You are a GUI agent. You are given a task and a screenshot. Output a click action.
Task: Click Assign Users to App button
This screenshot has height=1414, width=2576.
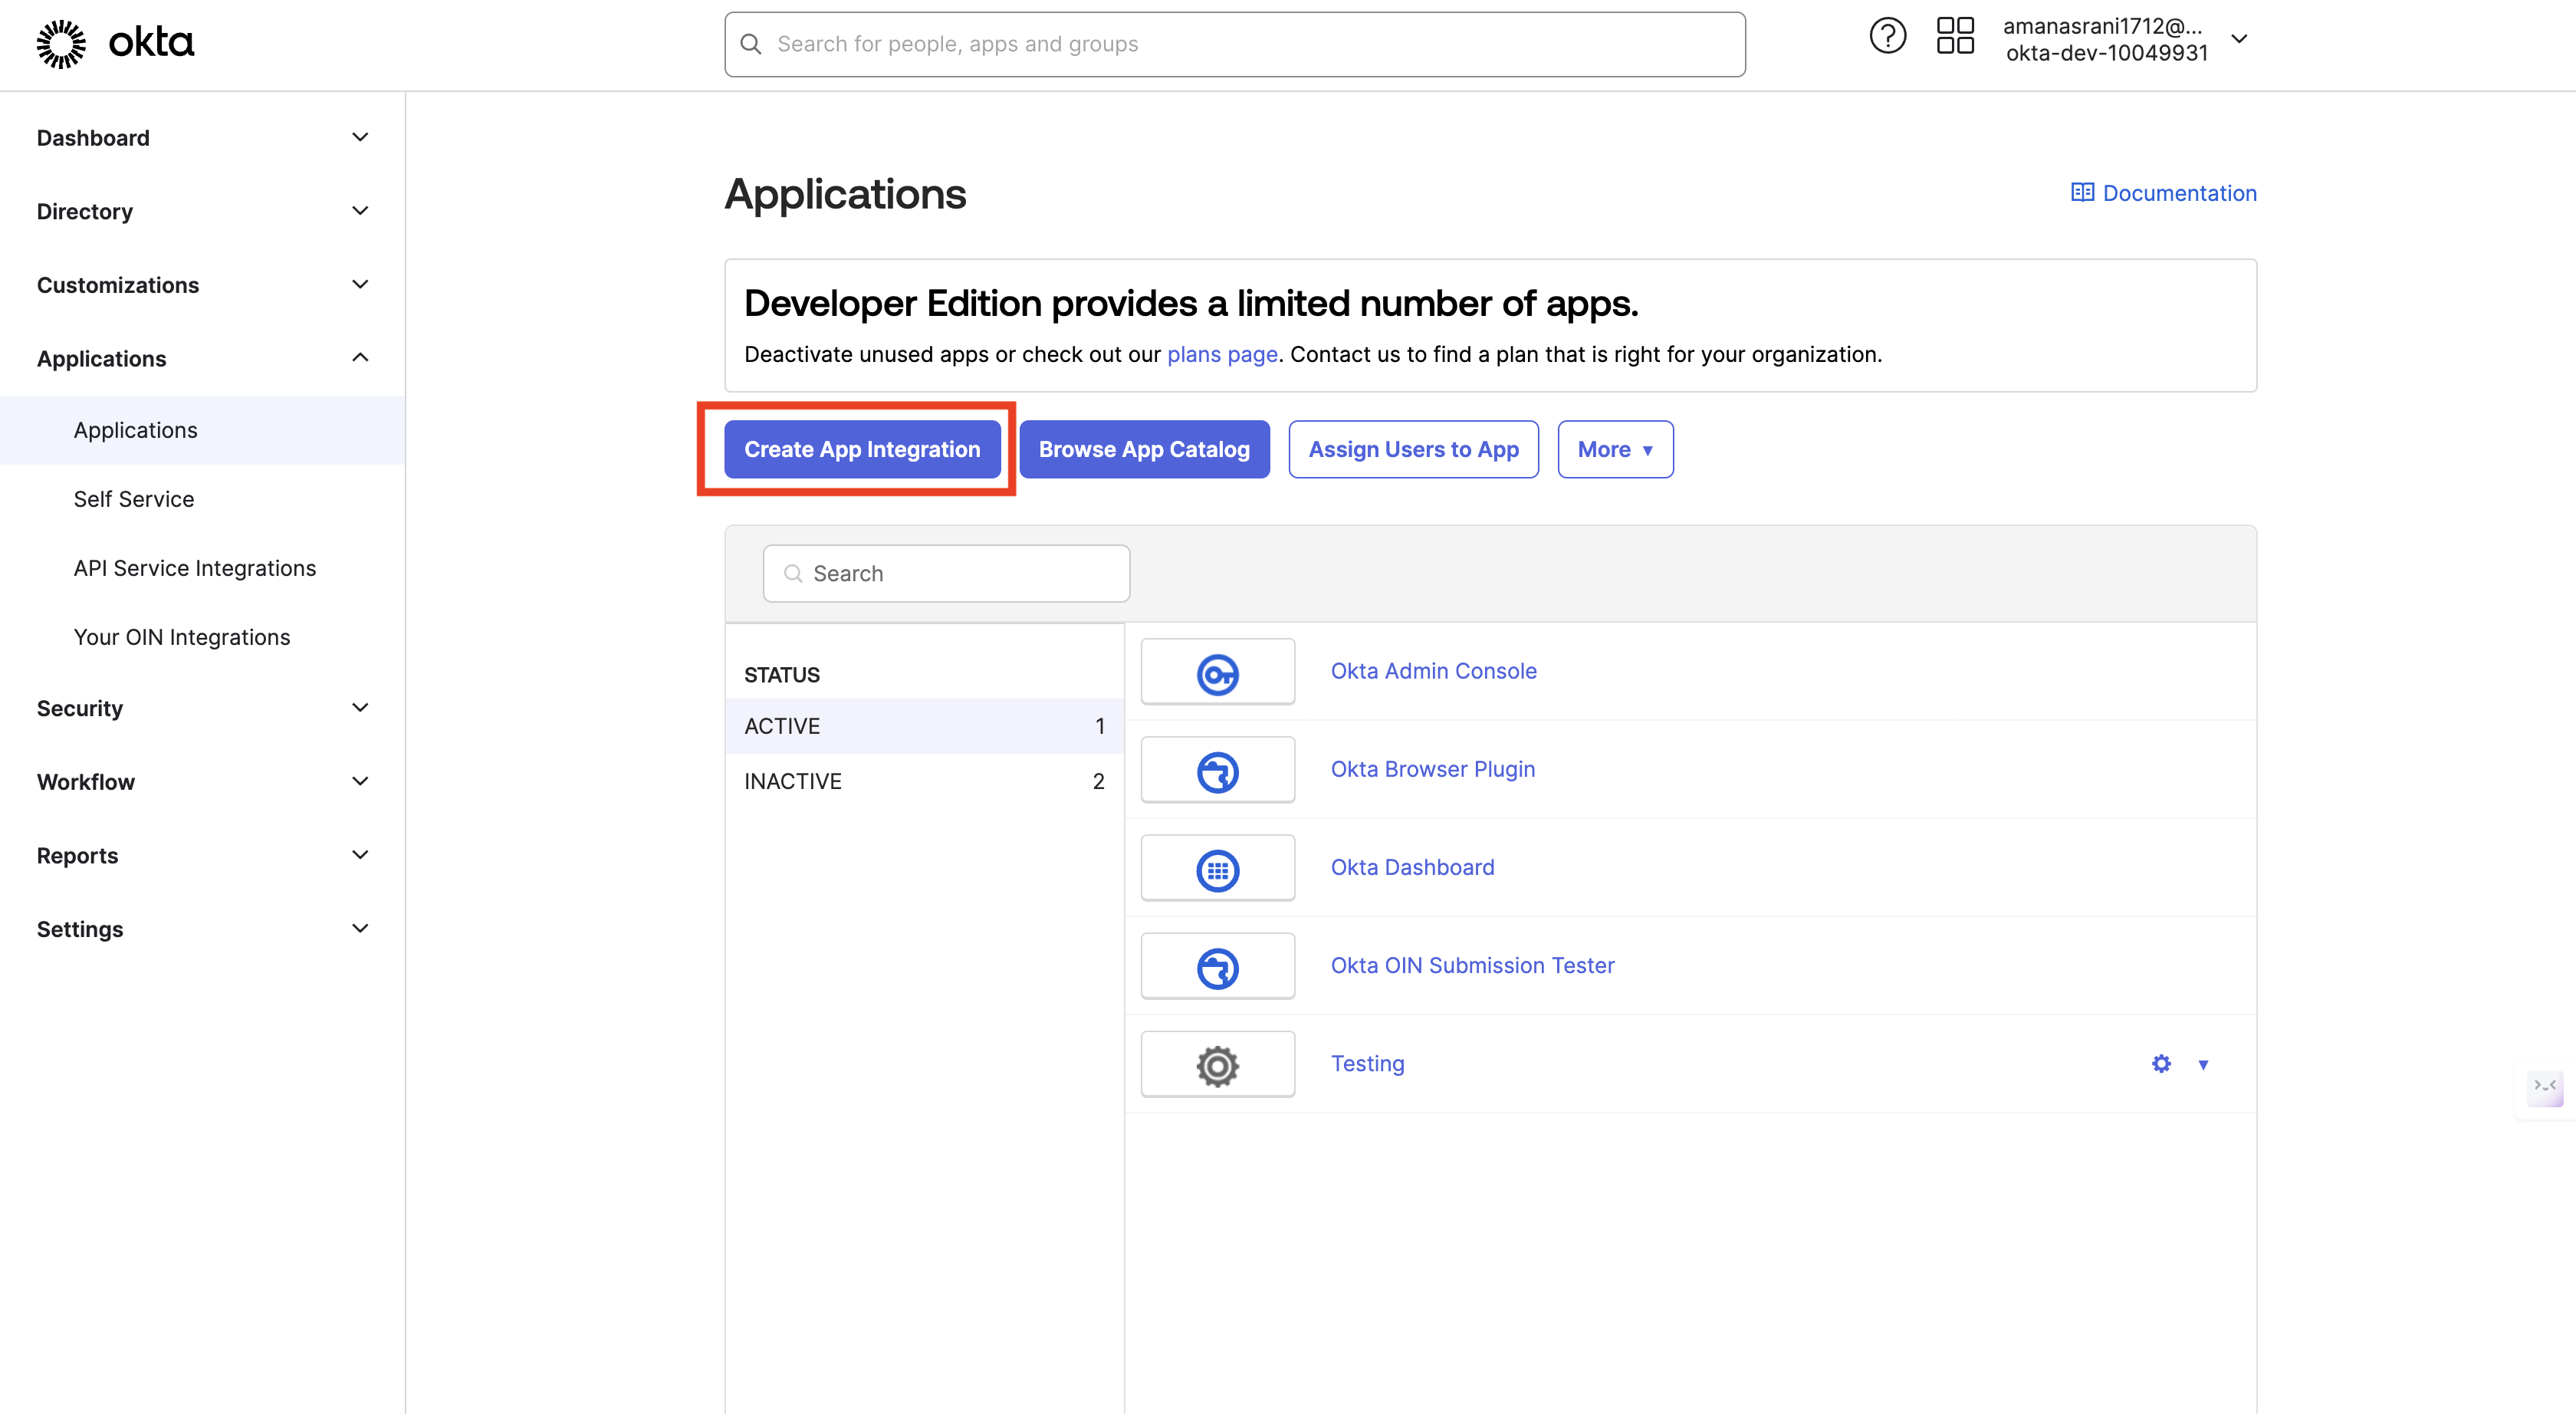(1413, 450)
